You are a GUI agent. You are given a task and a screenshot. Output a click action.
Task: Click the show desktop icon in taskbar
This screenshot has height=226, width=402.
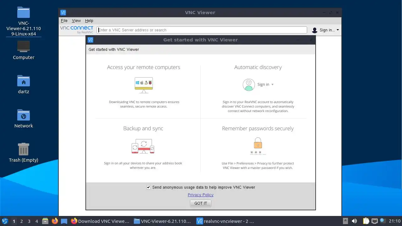64,221
